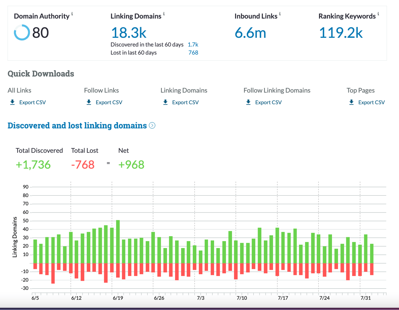The image size is (399, 310).
Task: Click the Total Discovered +1,736 value
Action: (33, 164)
